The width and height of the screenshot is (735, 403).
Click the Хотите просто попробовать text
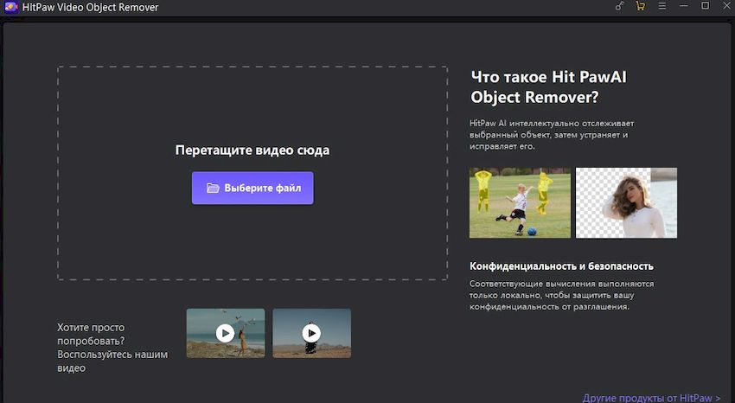(x=112, y=348)
